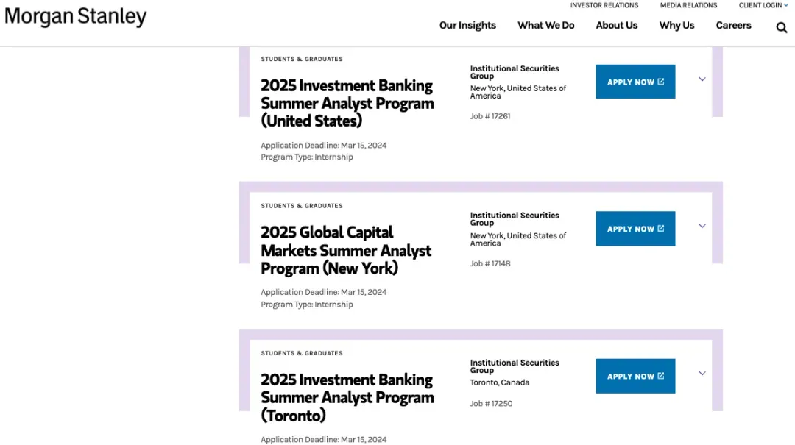795x445 pixels.
Task: Go to the Careers menu
Action: (733, 25)
